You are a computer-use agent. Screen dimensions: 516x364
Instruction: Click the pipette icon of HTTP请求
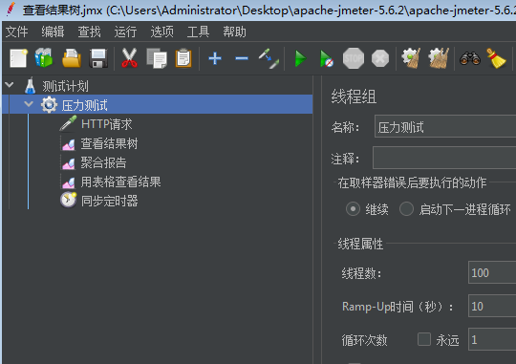68,124
